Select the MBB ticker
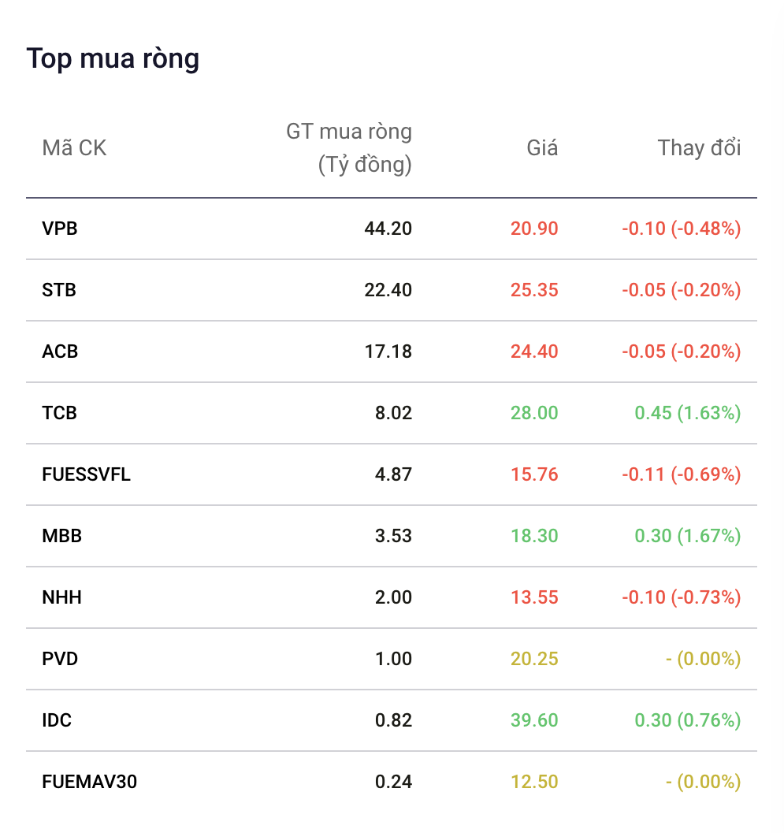The width and height of the screenshot is (784, 833). tap(61, 536)
